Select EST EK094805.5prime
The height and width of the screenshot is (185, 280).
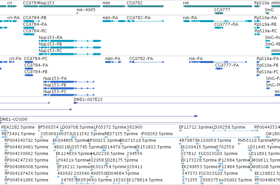pyautogui.click(x=54, y=144)
